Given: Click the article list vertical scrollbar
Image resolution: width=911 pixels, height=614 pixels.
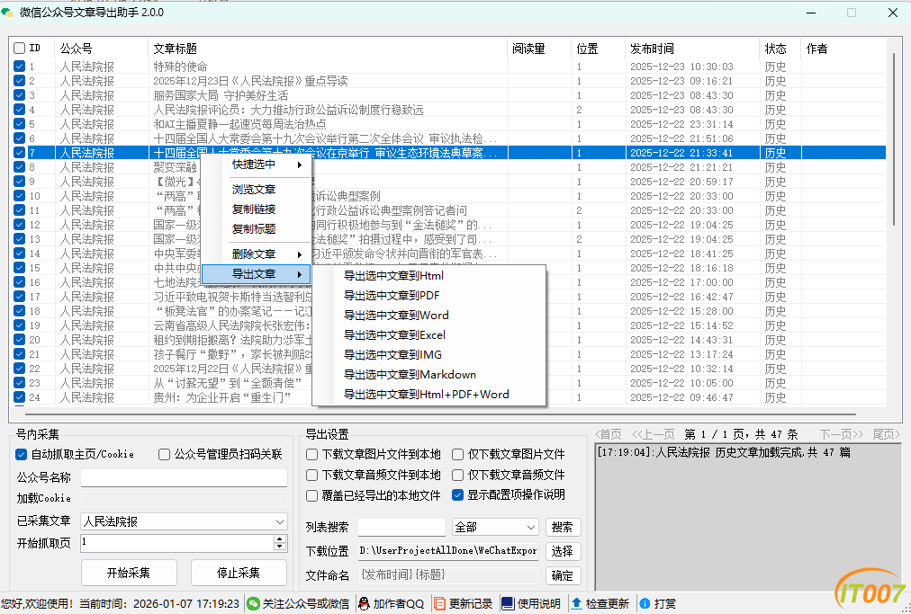Looking at the screenshot, I should point(894,135).
